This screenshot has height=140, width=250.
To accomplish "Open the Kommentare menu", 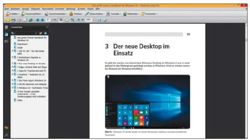I will coord(48,9).
